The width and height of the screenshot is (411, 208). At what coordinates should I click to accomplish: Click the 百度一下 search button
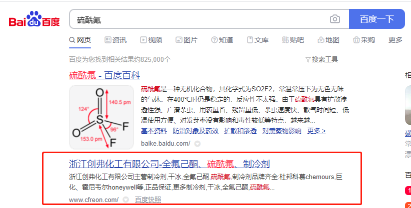[x=376, y=19]
